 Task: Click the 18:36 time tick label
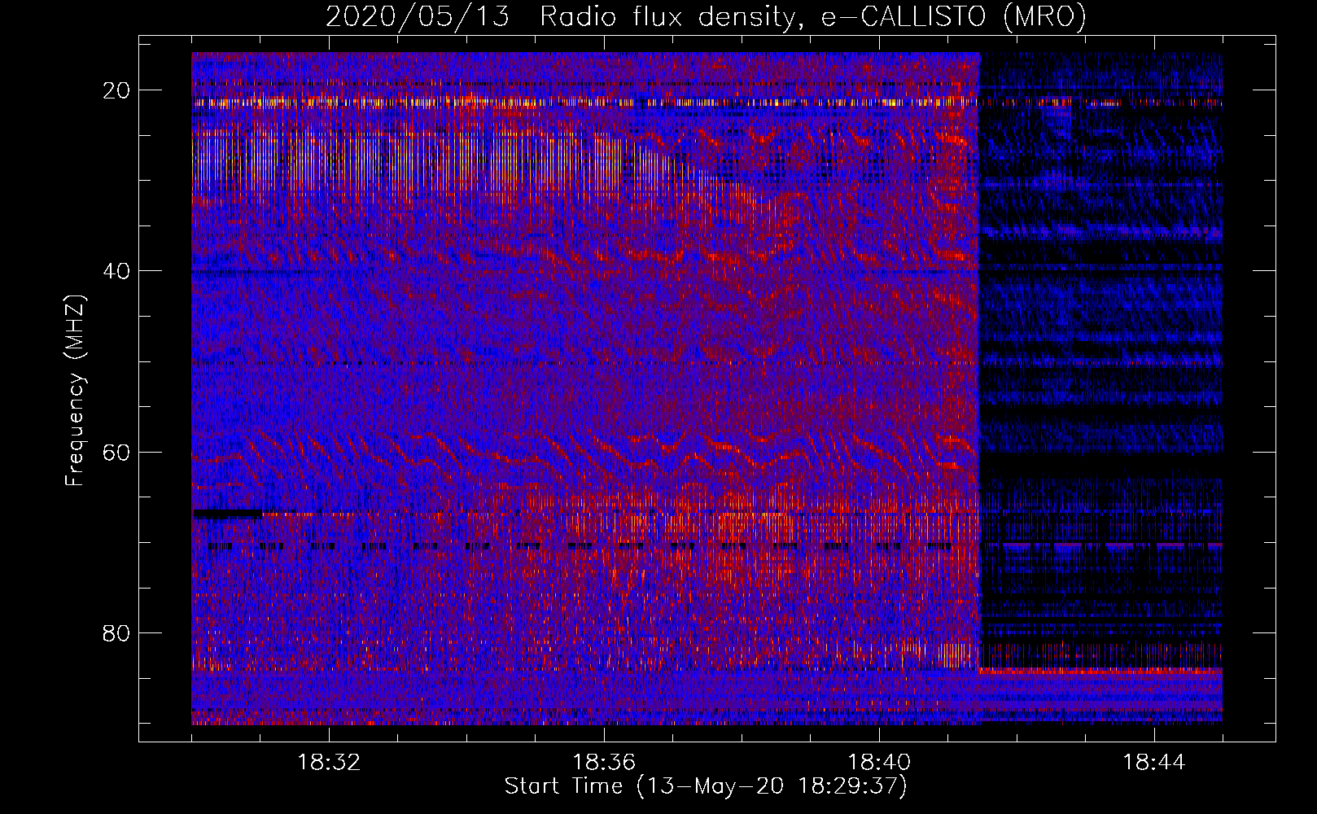(604, 763)
